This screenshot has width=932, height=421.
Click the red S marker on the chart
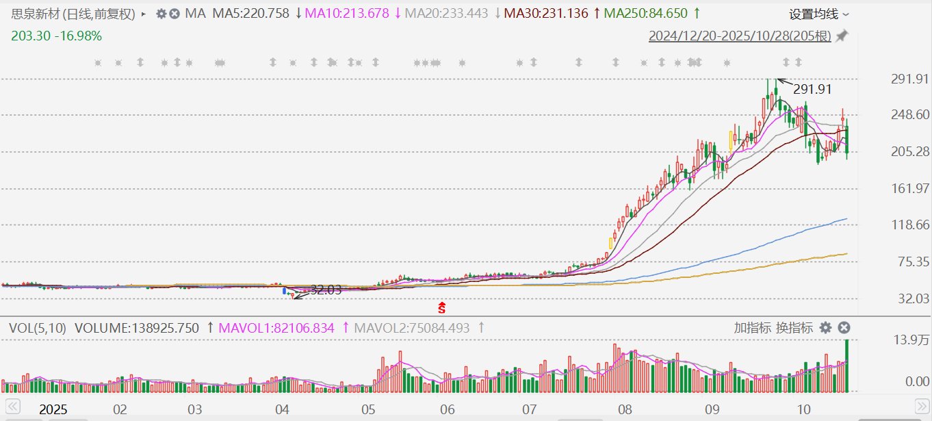pyautogui.click(x=441, y=308)
